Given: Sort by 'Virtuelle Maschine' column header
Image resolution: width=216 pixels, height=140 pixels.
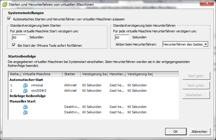Looking at the screenshot, I should pos(42,74).
